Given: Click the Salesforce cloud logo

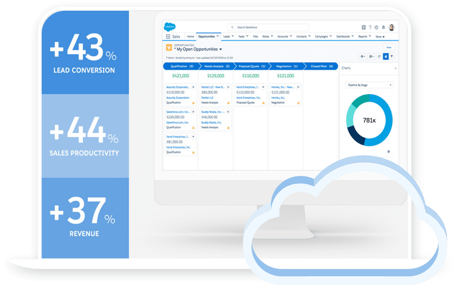Looking at the screenshot, I should pos(170,27).
